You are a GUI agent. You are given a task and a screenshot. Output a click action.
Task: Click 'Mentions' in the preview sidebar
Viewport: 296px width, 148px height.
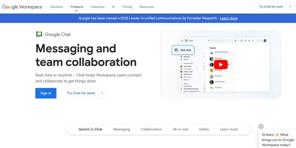187,57
